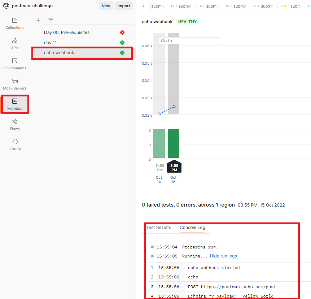The width and height of the screenshot is (311, 299).
Task: Switch to the Console Log tab
Action: 192,227
